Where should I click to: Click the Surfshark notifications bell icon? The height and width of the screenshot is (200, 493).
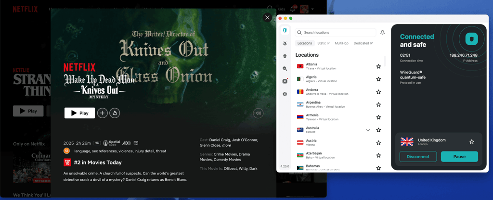(x=383, y=33)
